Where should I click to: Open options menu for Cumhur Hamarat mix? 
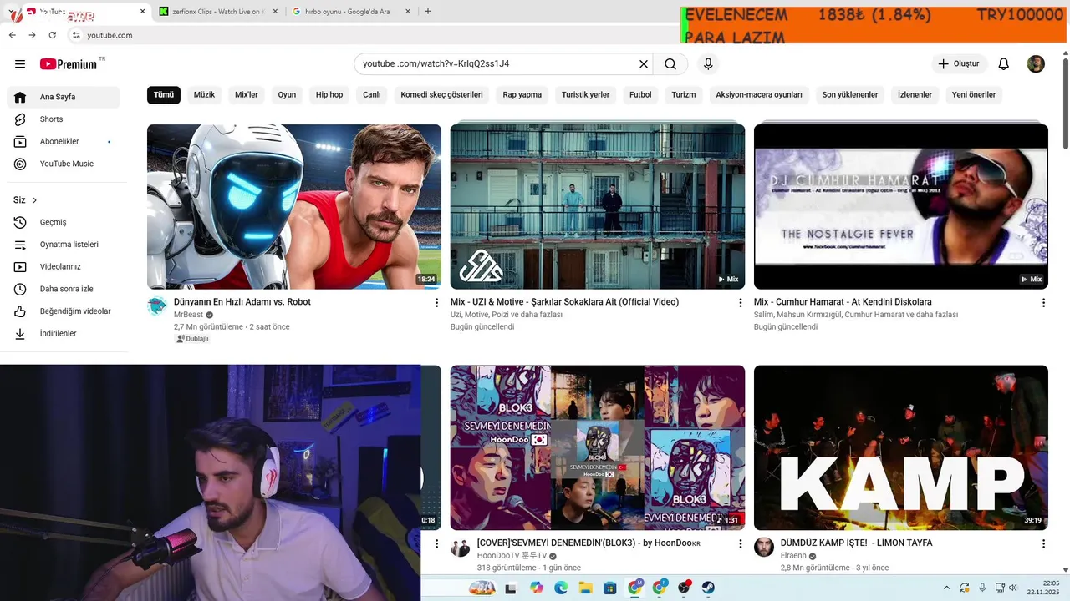coord(1043,303)
